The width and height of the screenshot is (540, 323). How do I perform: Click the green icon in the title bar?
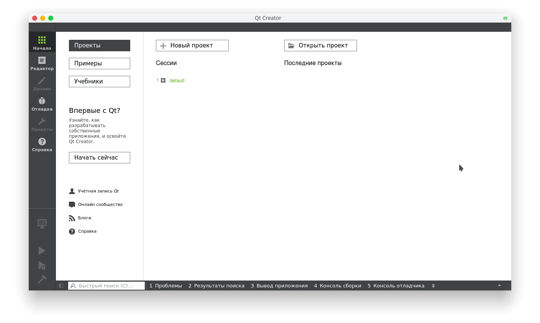pyautogui.click(x=505, y=18)
